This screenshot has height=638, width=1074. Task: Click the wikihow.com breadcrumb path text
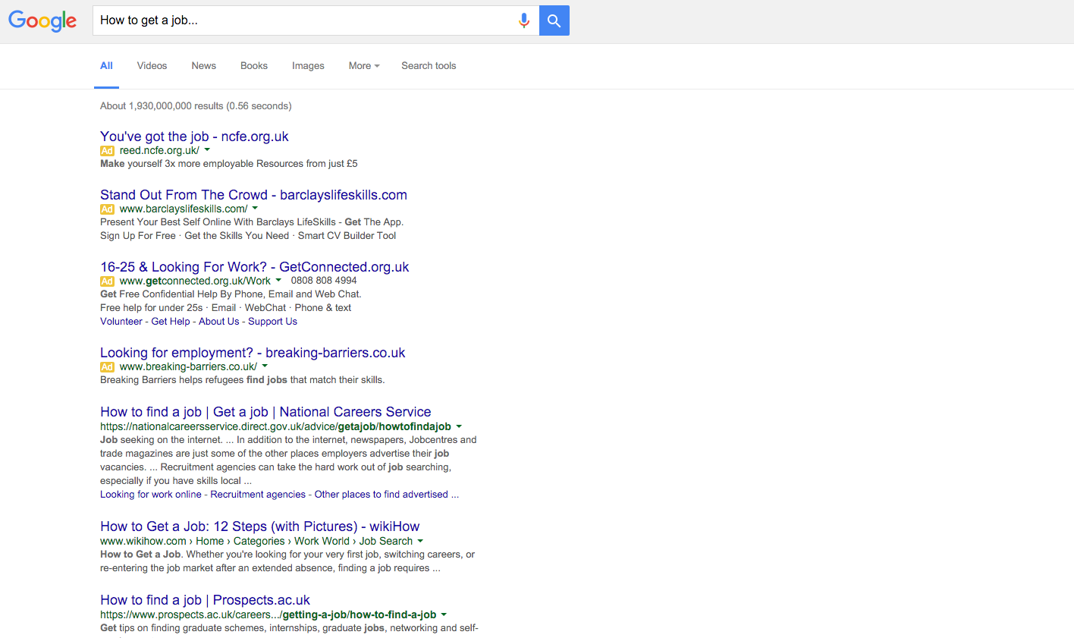[256, 541]
